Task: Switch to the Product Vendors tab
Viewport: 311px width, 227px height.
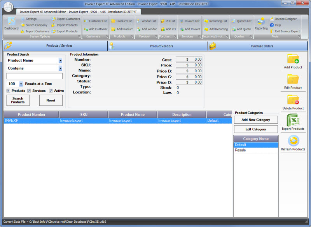Action: point(157,46)
